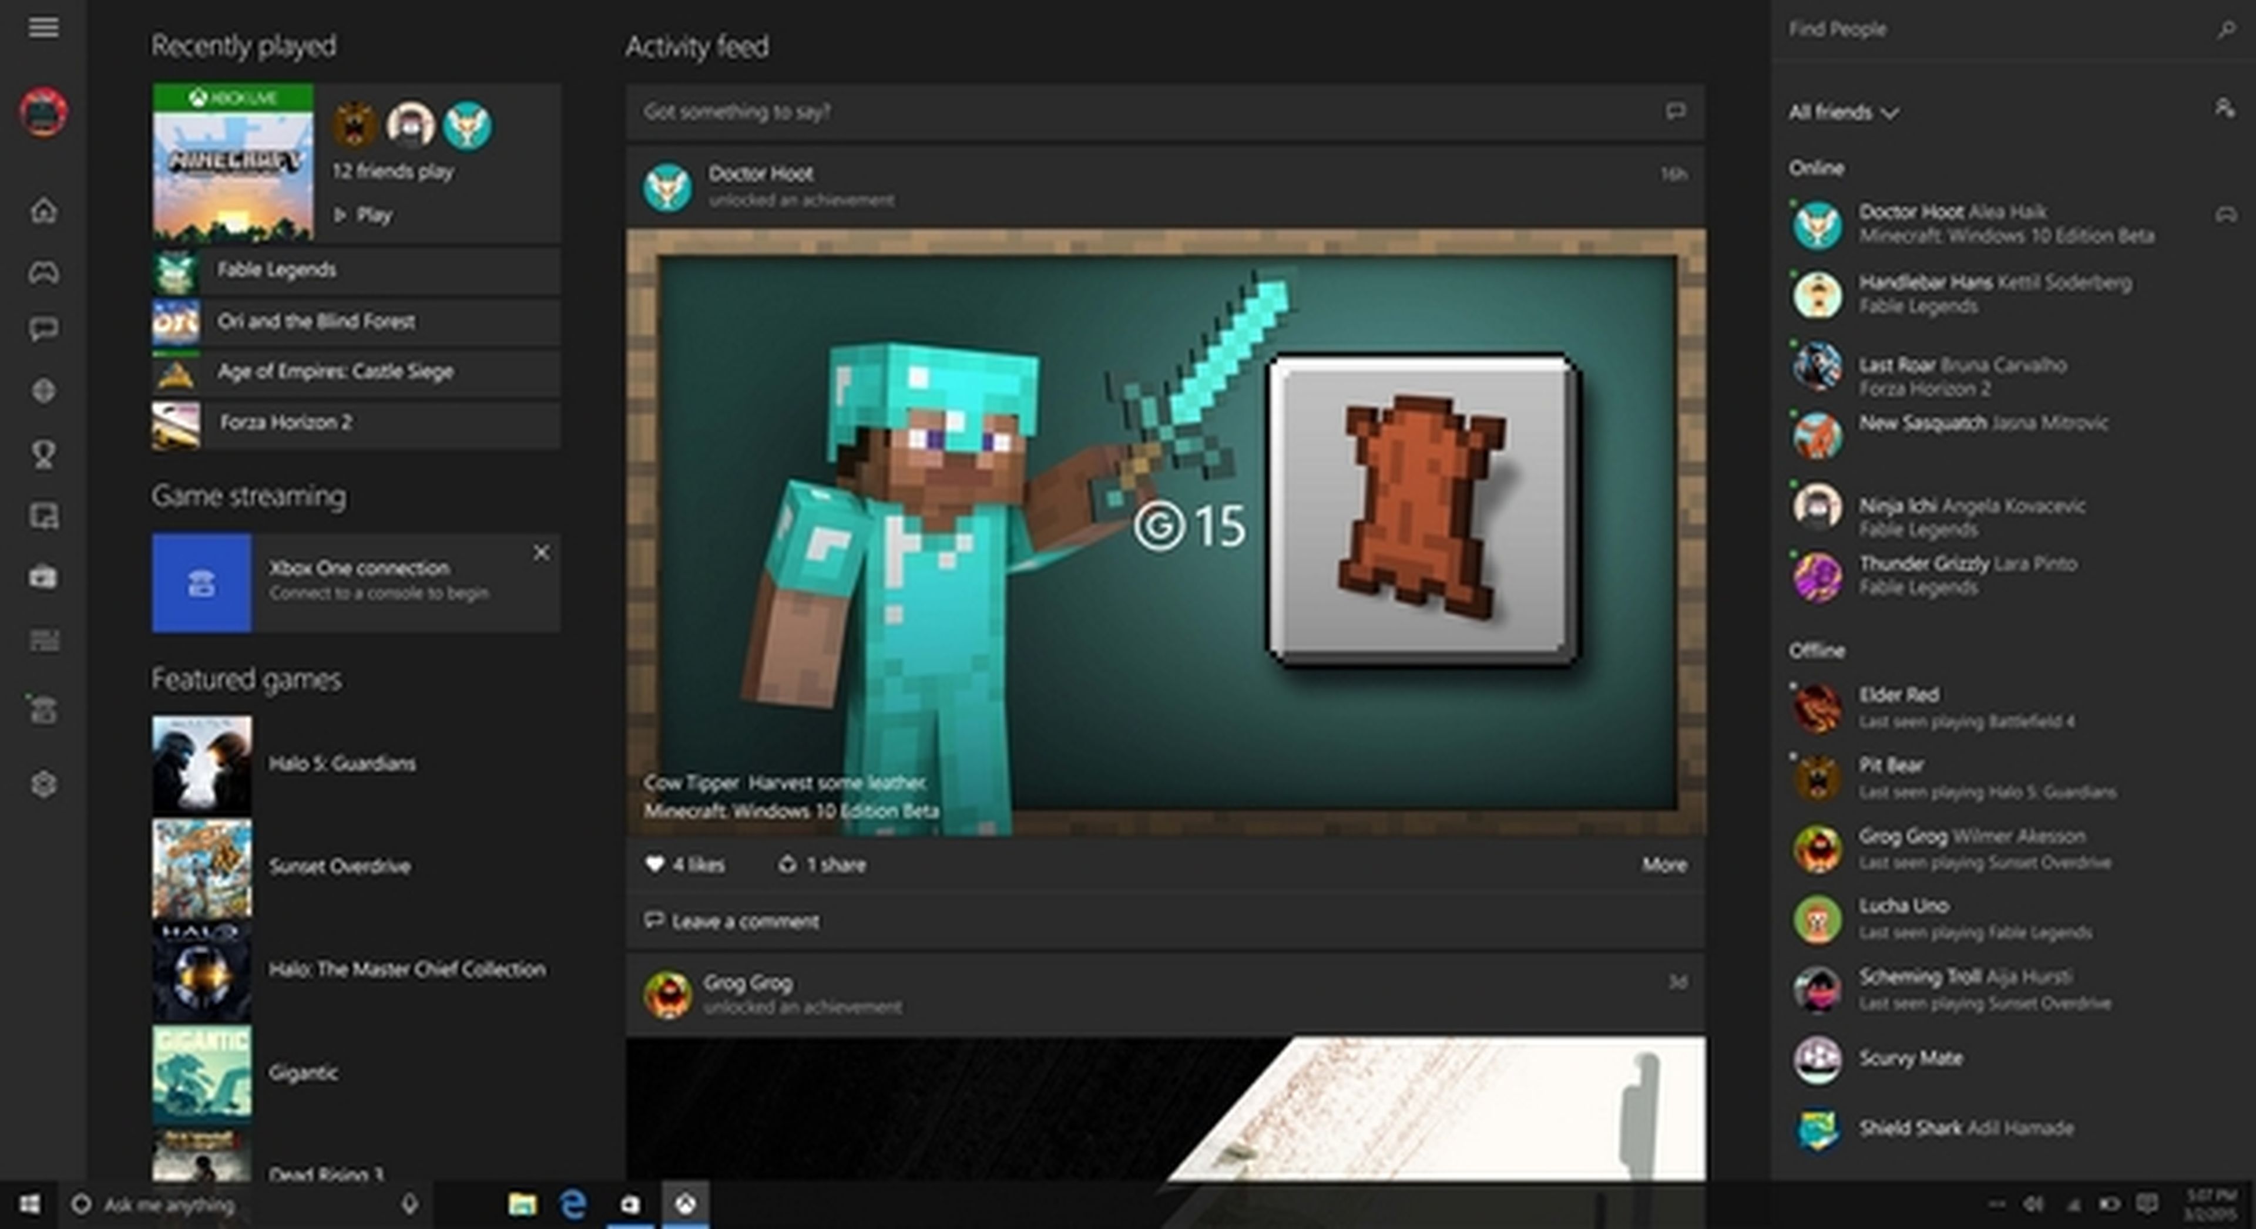Click the blue Xbox One connection tile icon
Image resolution: width=2256 pixels, height=1229 pixels.
point(202,583)
